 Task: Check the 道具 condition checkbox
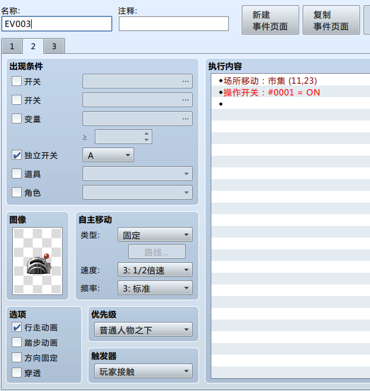pos(17,174)
